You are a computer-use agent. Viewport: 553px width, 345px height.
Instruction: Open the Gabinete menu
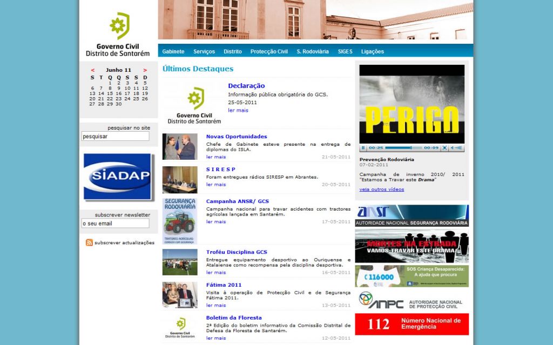[173, 52]
